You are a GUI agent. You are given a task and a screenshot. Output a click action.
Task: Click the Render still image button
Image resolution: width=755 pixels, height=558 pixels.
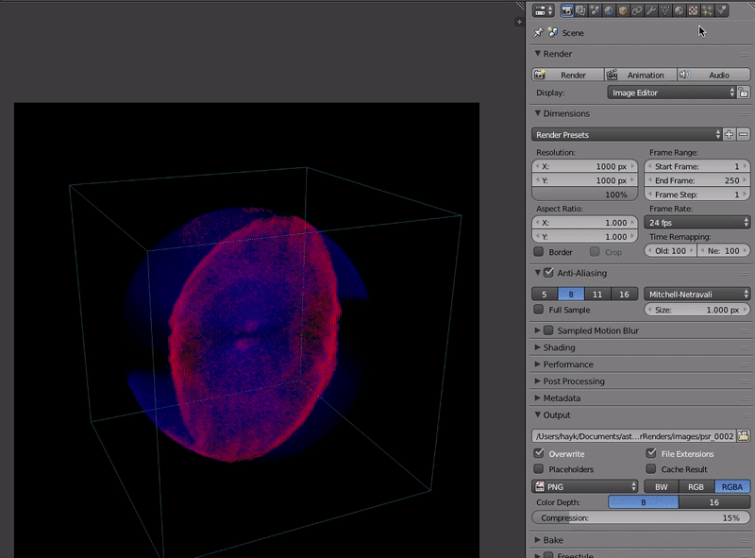coord(568,75)
